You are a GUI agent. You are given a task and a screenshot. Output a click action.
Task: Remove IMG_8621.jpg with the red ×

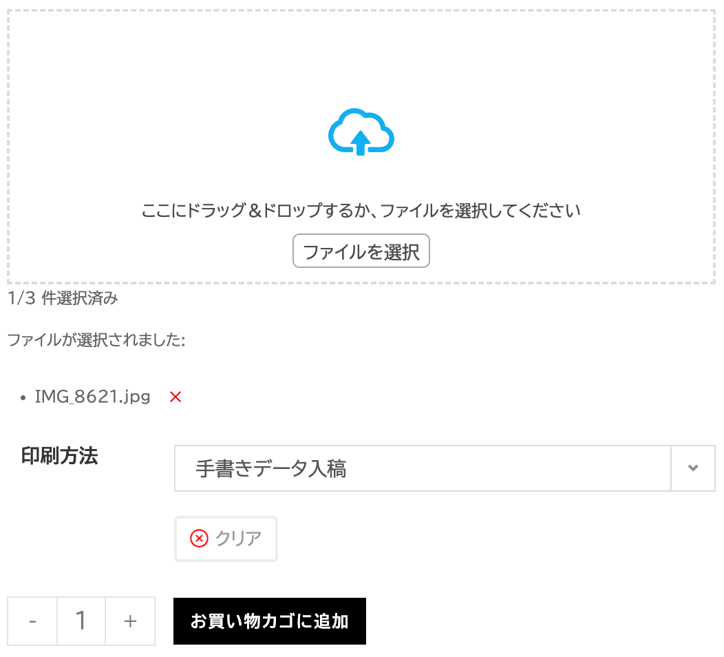[175, 397]
